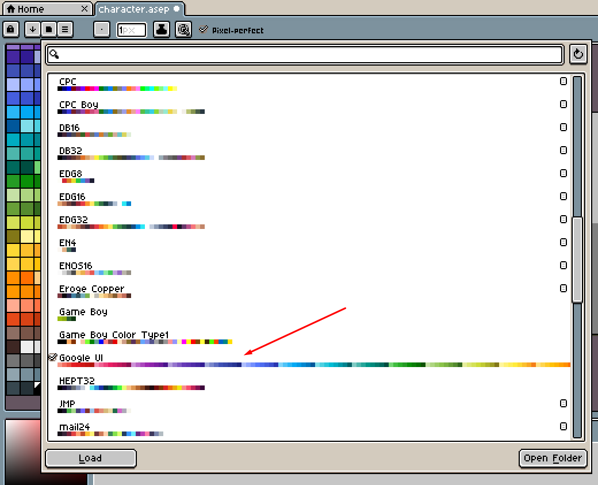This screenshot has height=485, width=598.
Task: Select the Game Boy Color Type1 row
Action: pos(309,338)
